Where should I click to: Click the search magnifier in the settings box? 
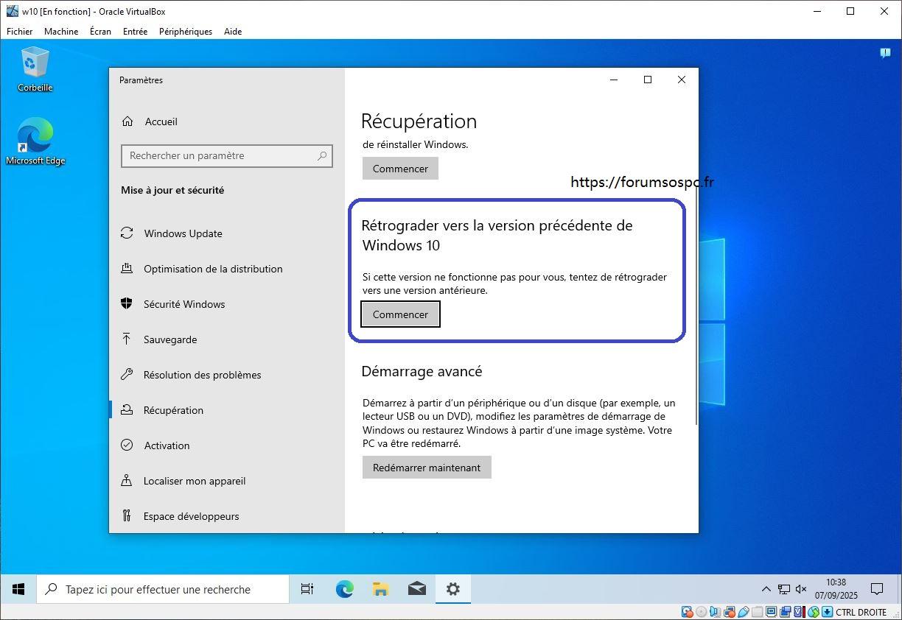tap(322, 155)
